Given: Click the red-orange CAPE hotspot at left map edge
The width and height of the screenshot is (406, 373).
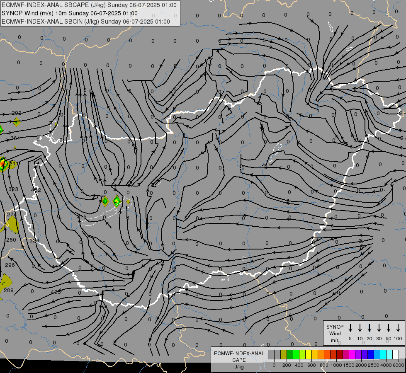Looking at the screenshot, I should pyautogui.click(x=2, y=163).
